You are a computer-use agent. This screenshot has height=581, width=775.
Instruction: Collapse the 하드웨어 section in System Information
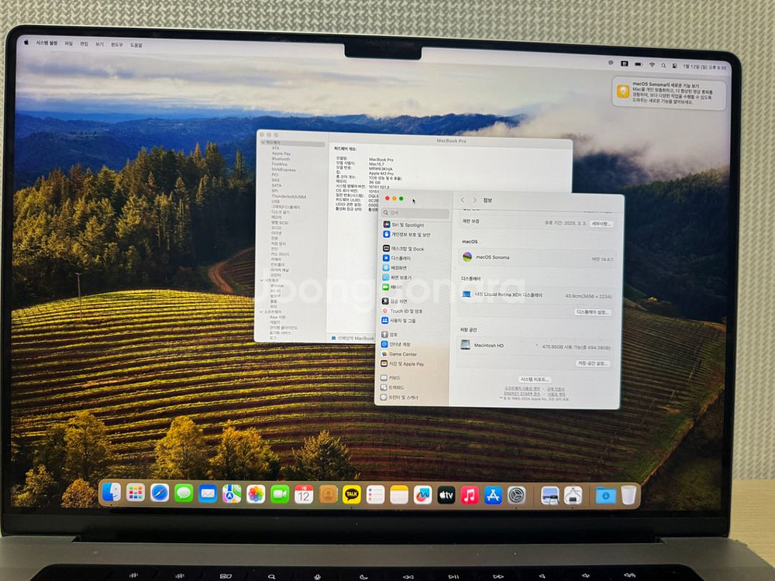(x=263, y=143)
